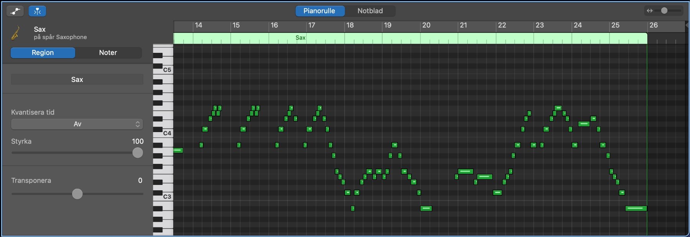
Task: Switch to the Notblad view
Action: (x=370, y=11)
